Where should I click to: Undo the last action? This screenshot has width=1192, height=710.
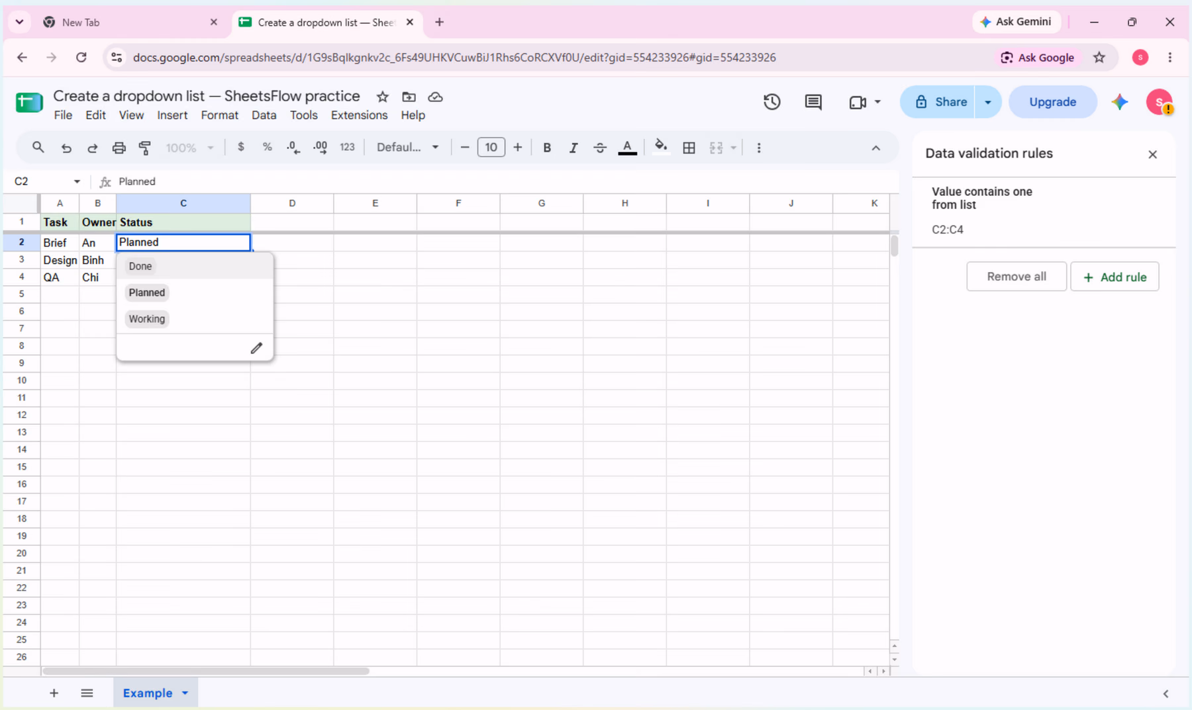[x=66, y=148]
